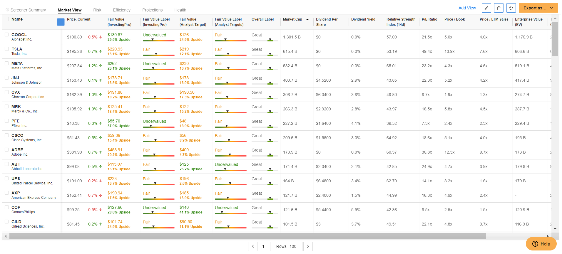Click the vertical scrollbar down arrow
The height and width of the screenshot is (254, 562).
pyautogui.click(x=555, y=229)
